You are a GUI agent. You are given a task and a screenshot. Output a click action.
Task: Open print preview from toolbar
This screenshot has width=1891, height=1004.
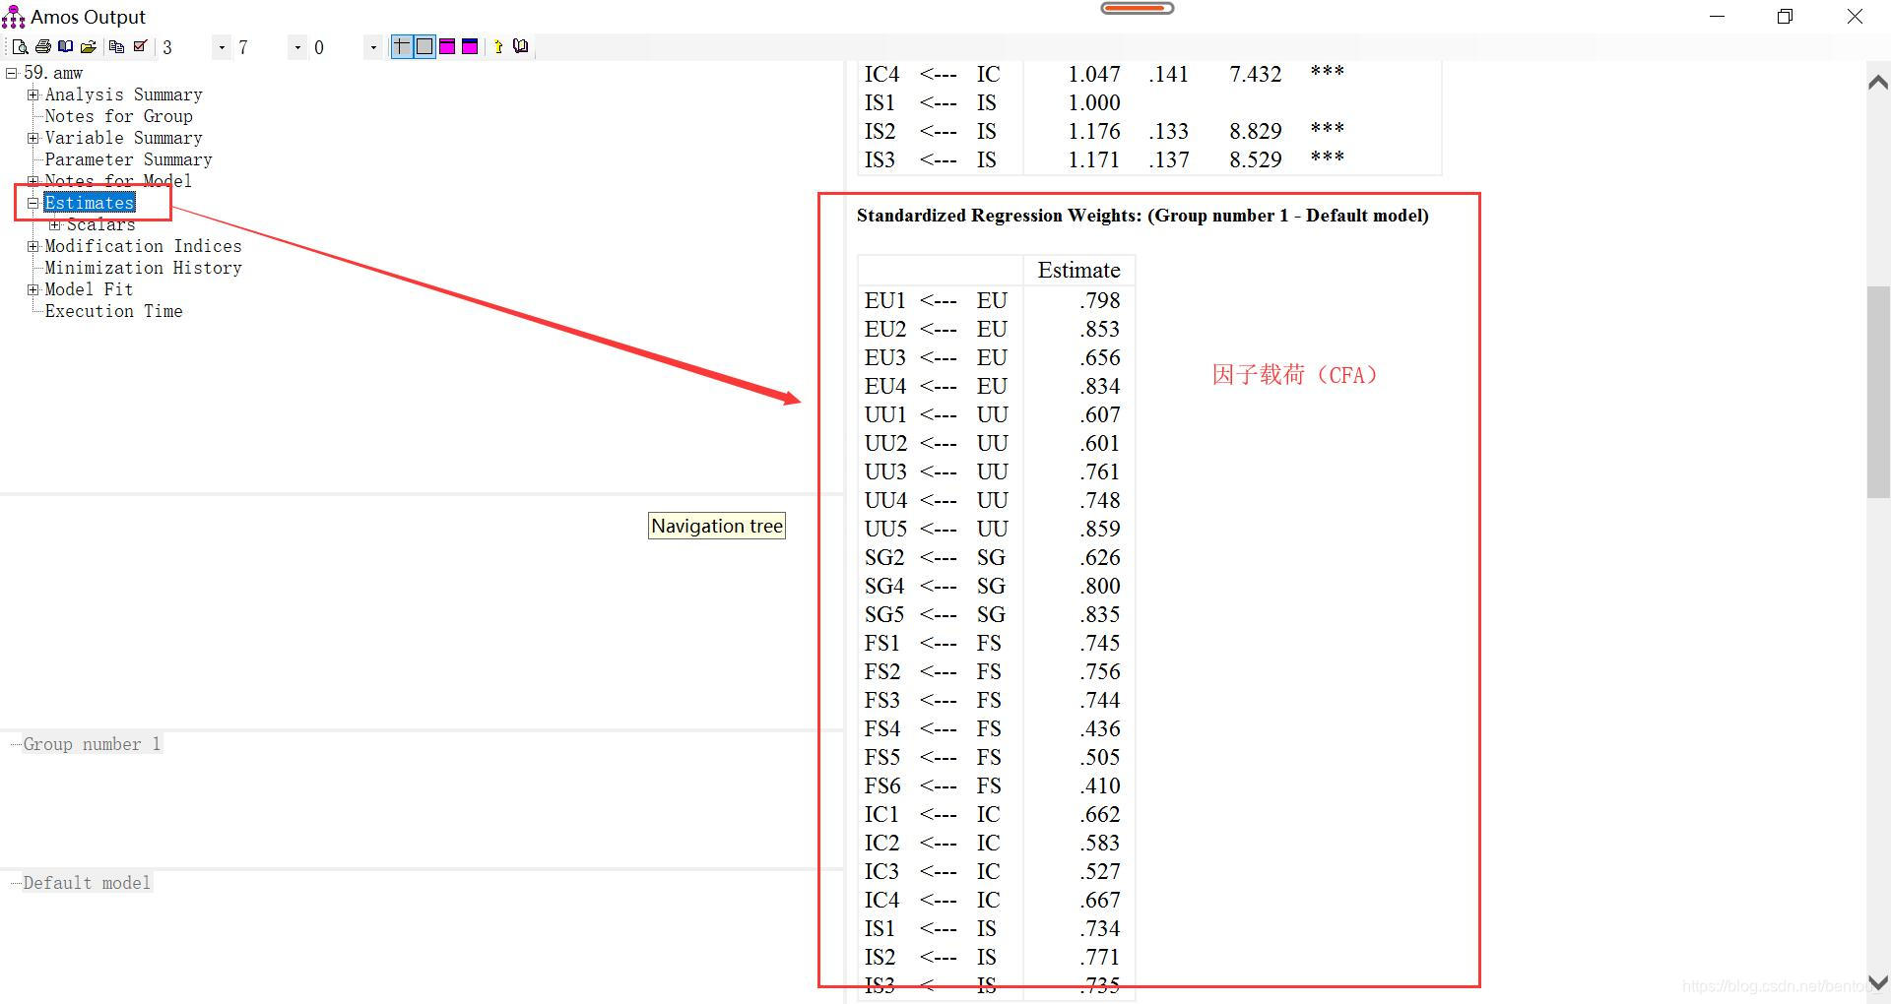pos(20,46)
